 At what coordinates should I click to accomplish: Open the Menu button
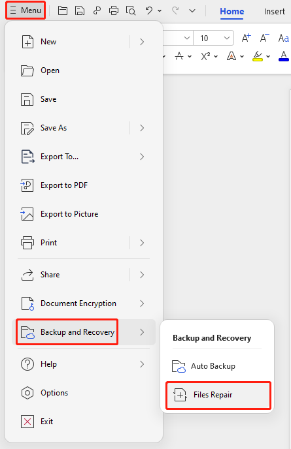pos(26,10)
